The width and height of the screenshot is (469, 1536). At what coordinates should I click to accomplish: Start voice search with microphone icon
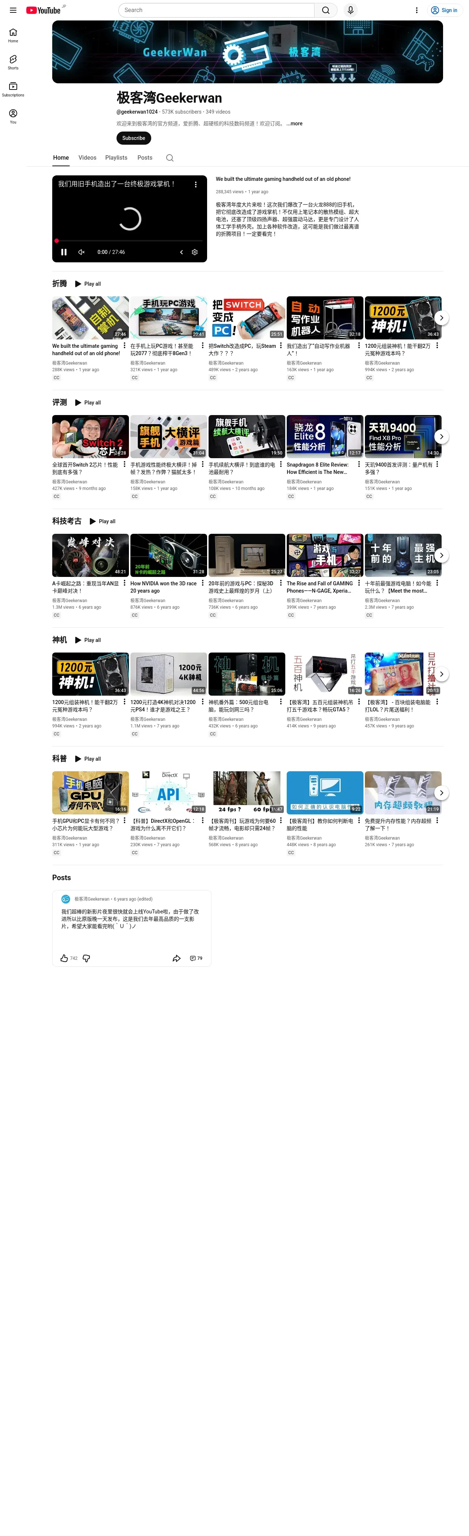350,10
